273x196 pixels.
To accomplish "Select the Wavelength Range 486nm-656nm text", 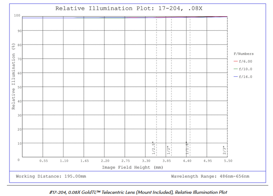I will [x=210, y=176].
